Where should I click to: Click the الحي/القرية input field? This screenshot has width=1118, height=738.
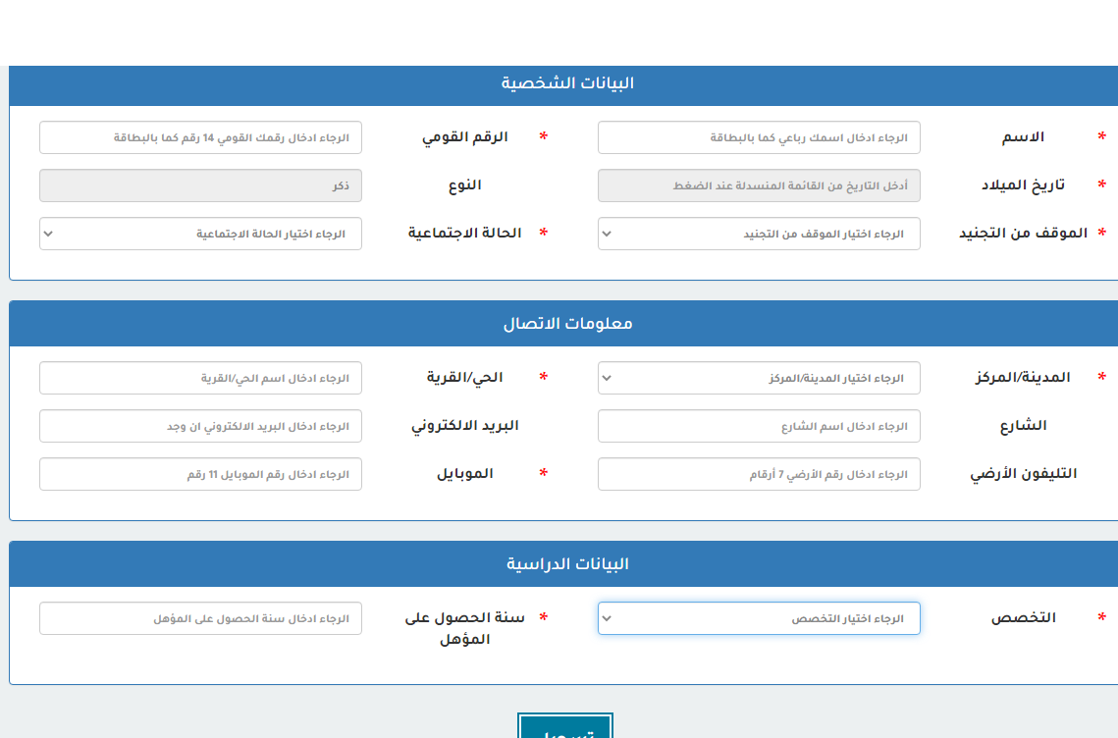[200, 378]
